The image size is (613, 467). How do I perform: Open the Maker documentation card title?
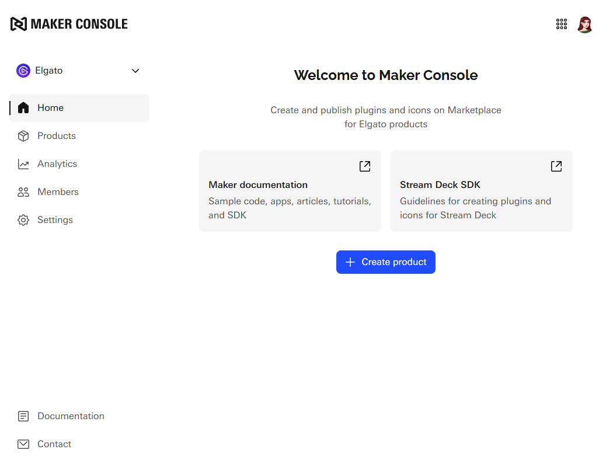coord(258,185)
